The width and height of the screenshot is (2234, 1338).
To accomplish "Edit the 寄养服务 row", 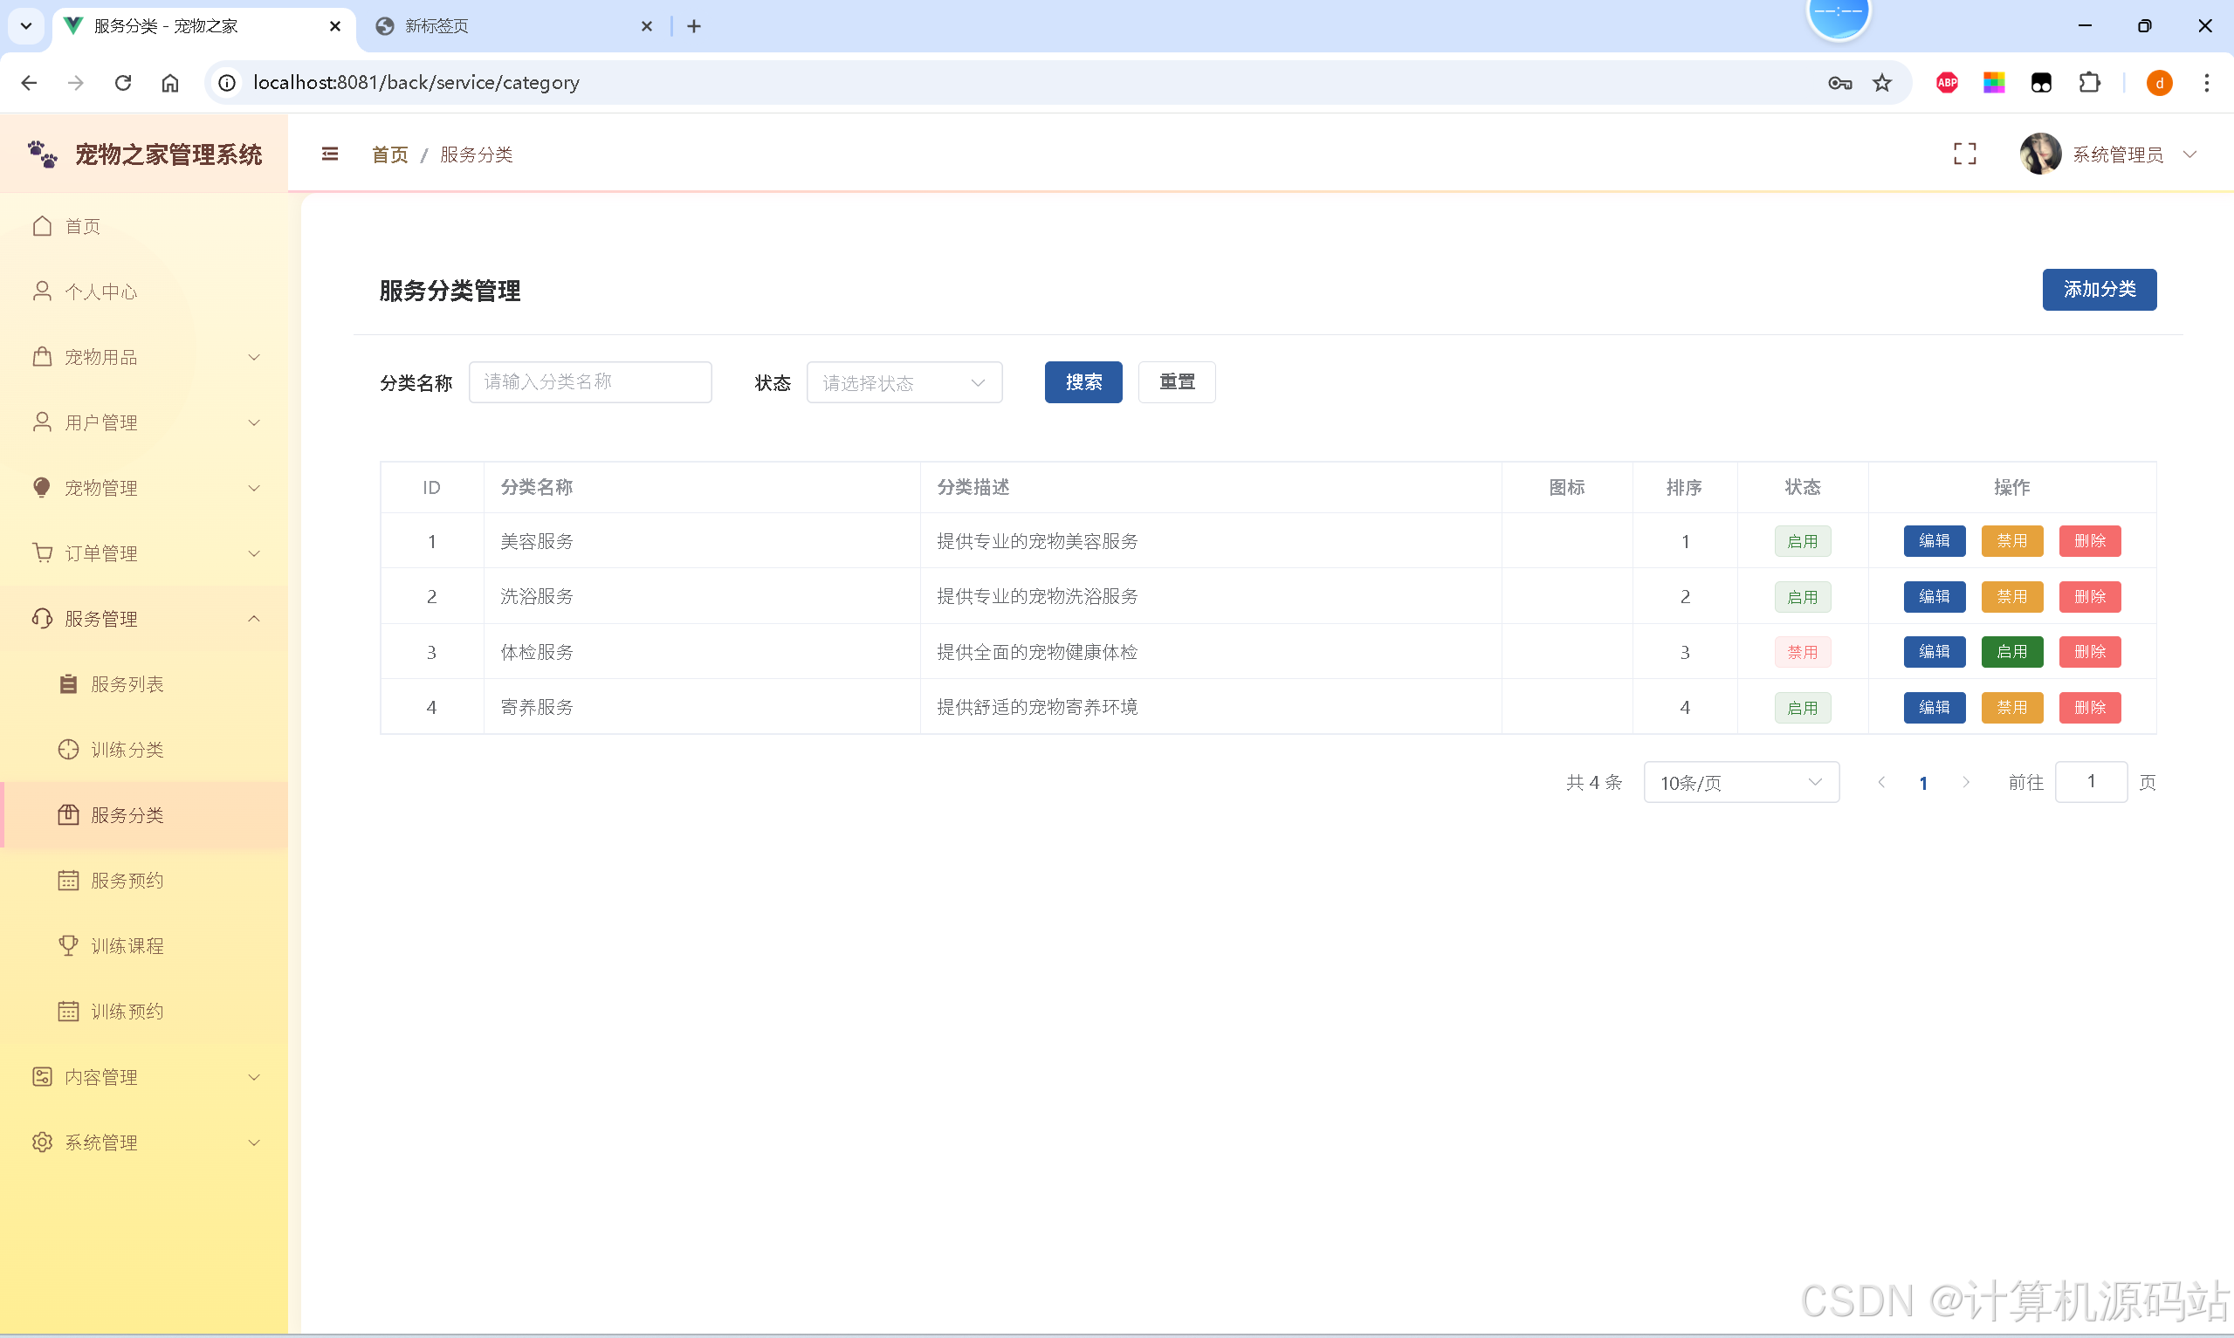I will [1934, 708].
